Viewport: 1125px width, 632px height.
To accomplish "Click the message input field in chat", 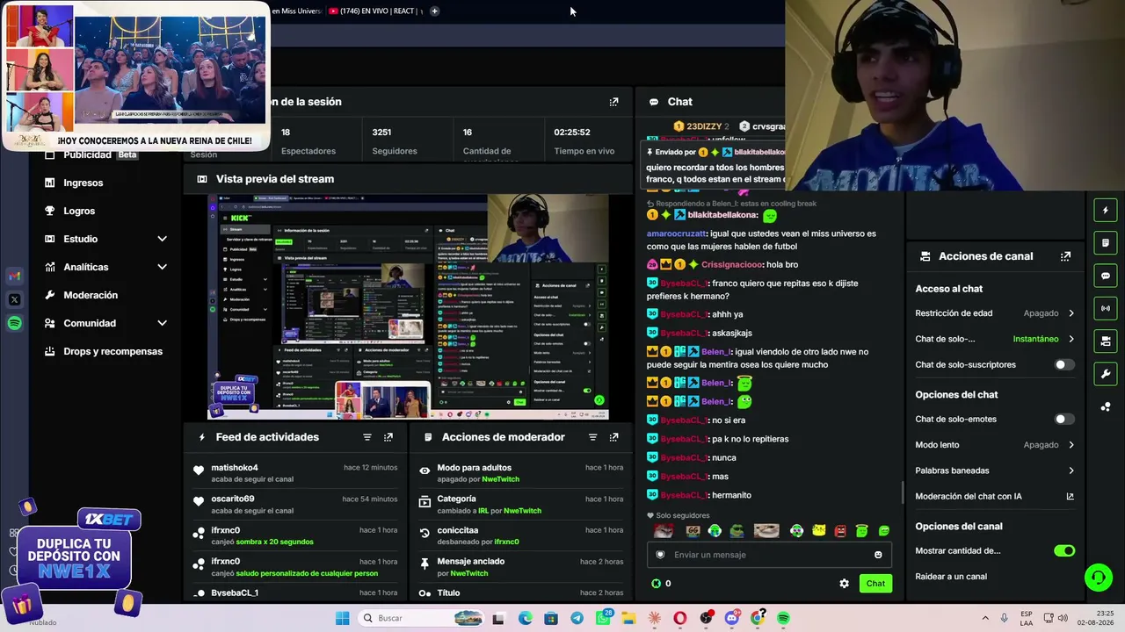I will pos(769,555).
